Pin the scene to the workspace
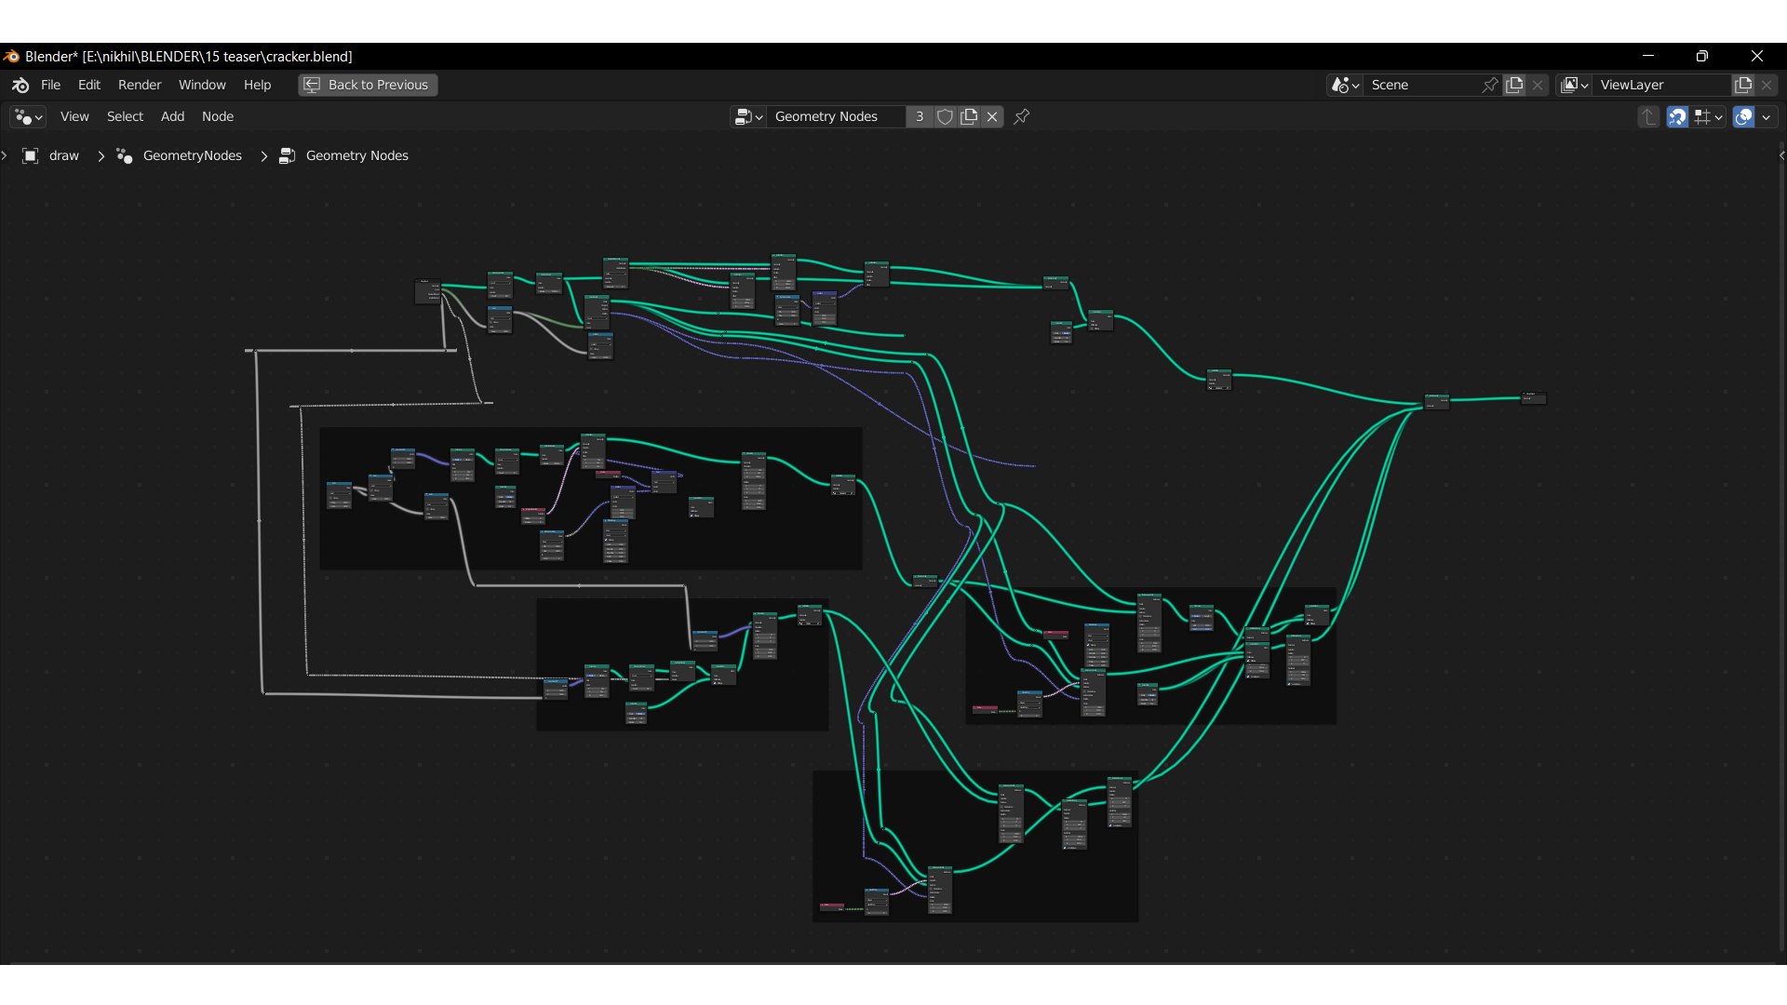Viewport: 1787px width, 1005px height. 1490,85
